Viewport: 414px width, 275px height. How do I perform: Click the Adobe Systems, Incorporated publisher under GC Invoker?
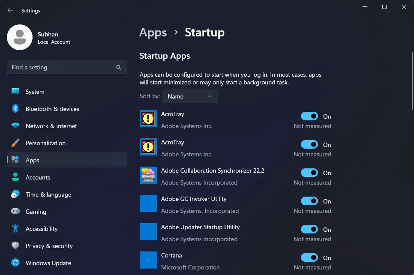click(200, 211)
